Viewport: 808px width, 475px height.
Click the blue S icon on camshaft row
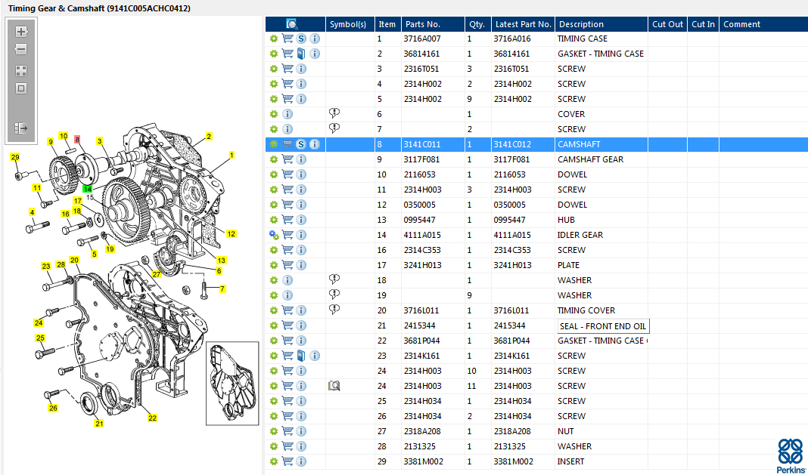click(x=301, y=144)
